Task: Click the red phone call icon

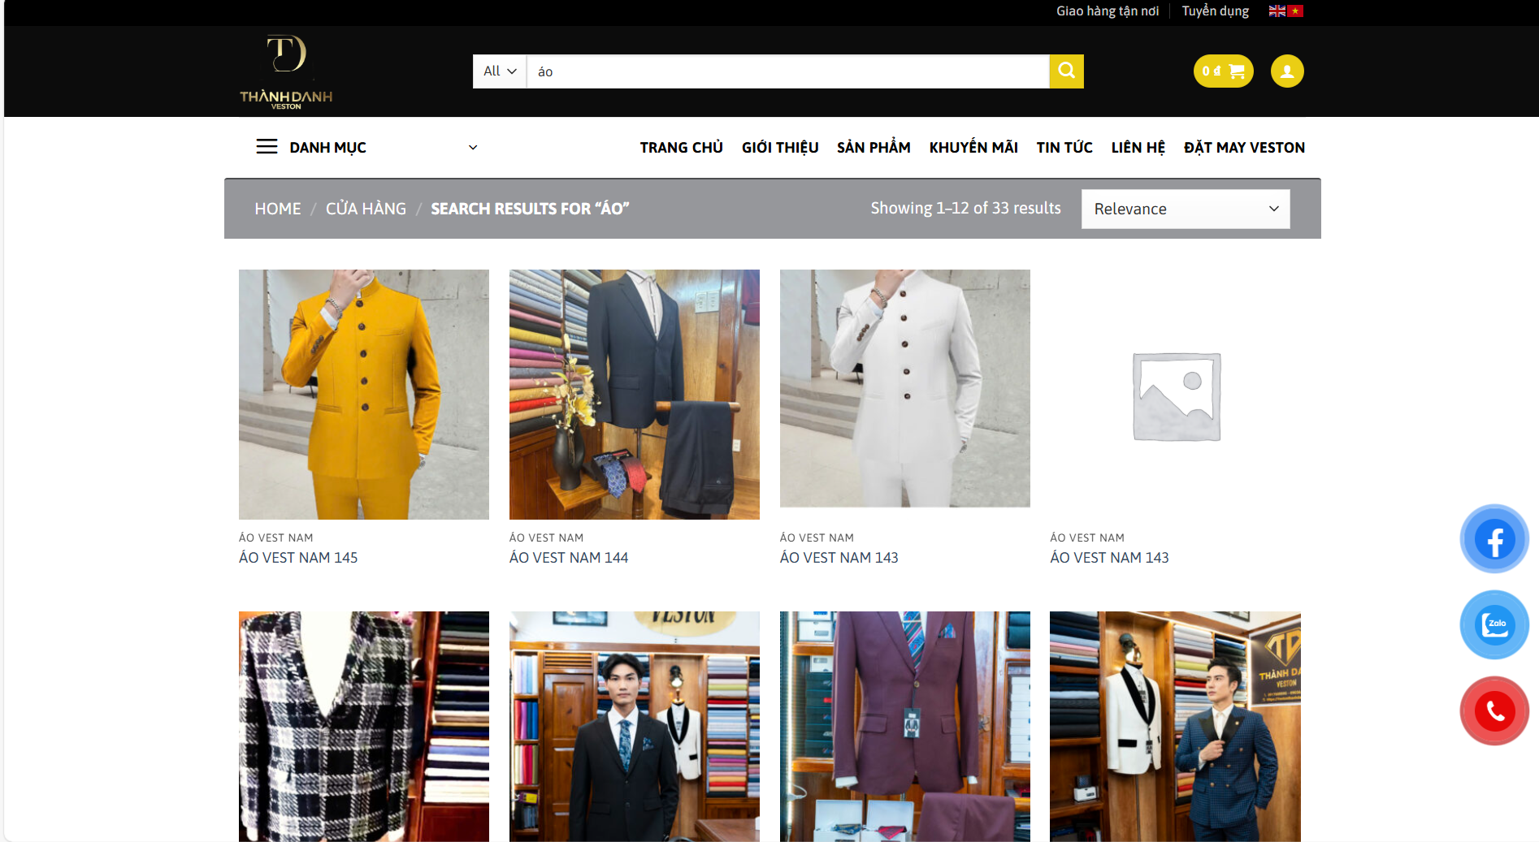Action: 1494,710
